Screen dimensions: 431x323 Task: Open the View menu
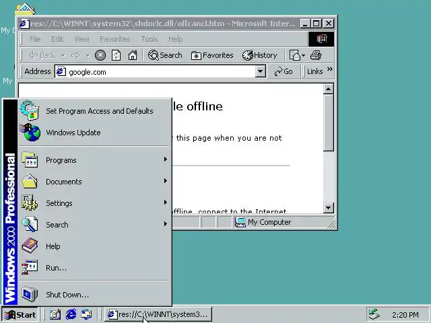[81, 39]
